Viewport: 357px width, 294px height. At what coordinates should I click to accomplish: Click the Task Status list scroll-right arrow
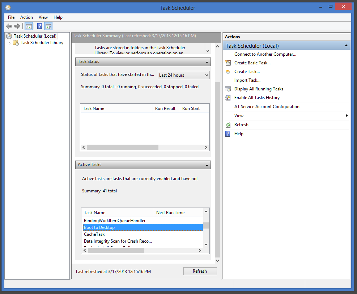pos(206,148)
